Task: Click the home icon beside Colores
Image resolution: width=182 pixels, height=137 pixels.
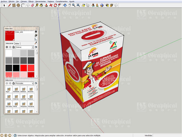Action: [14, 47]
